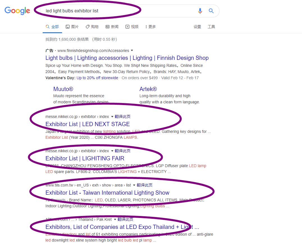Open the 更多 (More) menu
Viewport: 302px width, 248px height.
[150, 27]
